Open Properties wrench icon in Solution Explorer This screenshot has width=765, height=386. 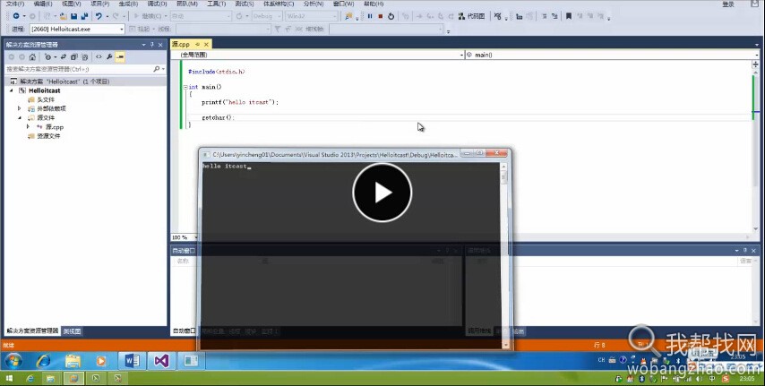[109, 57]
